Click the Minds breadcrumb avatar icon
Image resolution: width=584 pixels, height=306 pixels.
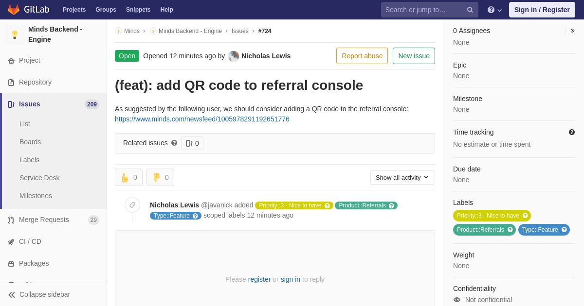tap(118, 31)
